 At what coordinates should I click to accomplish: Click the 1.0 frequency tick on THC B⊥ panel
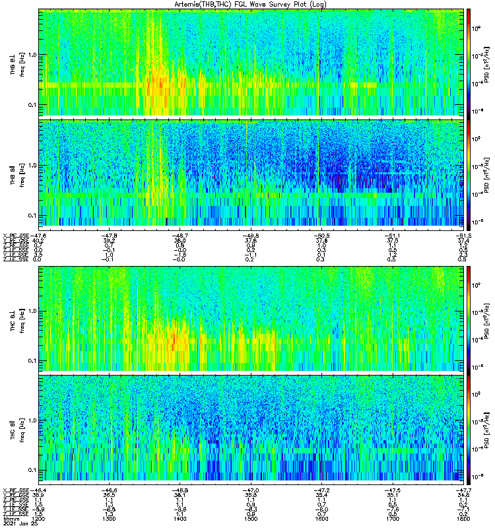click(x=32, y=311)
